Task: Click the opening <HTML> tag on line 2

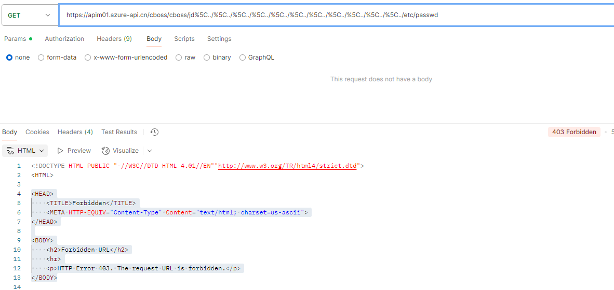Action: click(x=42, y=175)
